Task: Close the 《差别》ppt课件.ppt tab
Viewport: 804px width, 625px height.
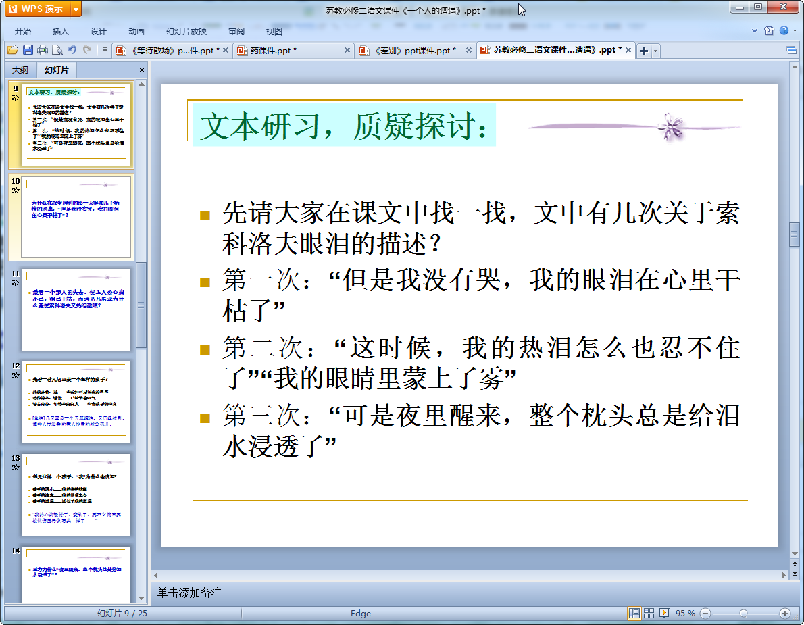Action: click(x=469, y=50)
